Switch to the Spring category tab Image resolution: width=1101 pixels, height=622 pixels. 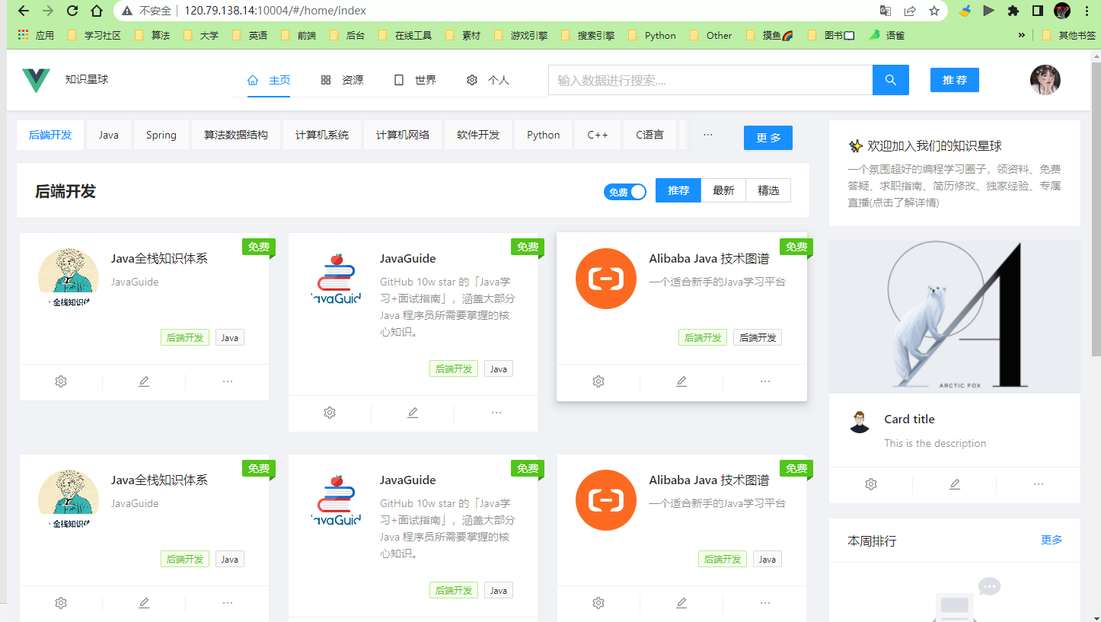[x=161, y=135]
